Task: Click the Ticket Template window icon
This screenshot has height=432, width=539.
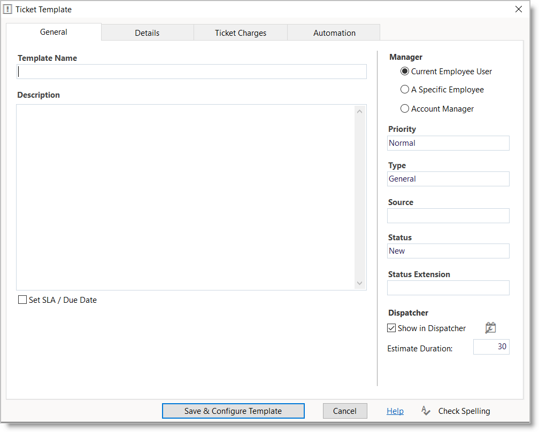Action: [8, 9]
